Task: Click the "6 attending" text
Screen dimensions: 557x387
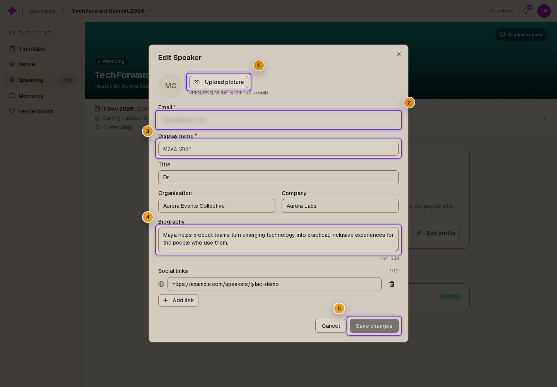Action: pyautogui.click(x=117, y=127)
